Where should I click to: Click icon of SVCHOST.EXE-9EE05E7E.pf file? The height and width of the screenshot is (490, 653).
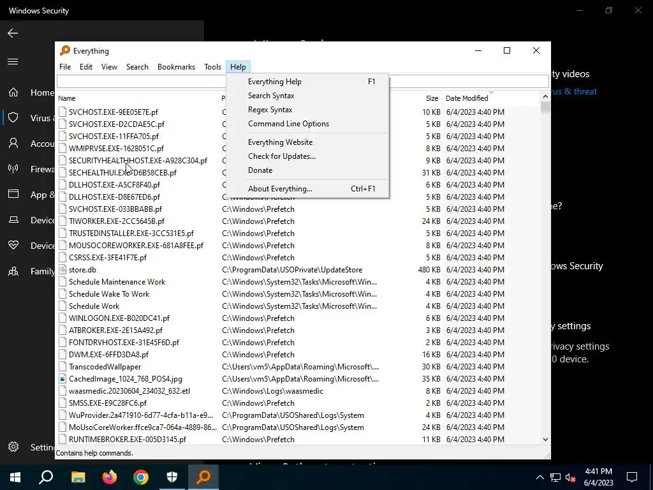point(62,112)
